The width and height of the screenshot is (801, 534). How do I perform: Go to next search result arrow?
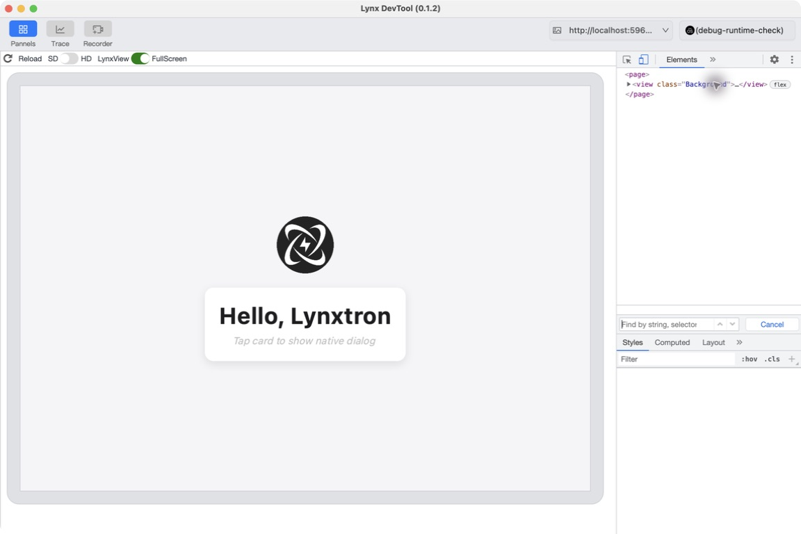pos(733,325)
